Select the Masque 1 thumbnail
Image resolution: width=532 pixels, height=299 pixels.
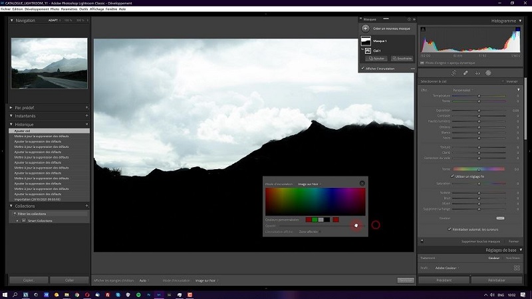366,41
